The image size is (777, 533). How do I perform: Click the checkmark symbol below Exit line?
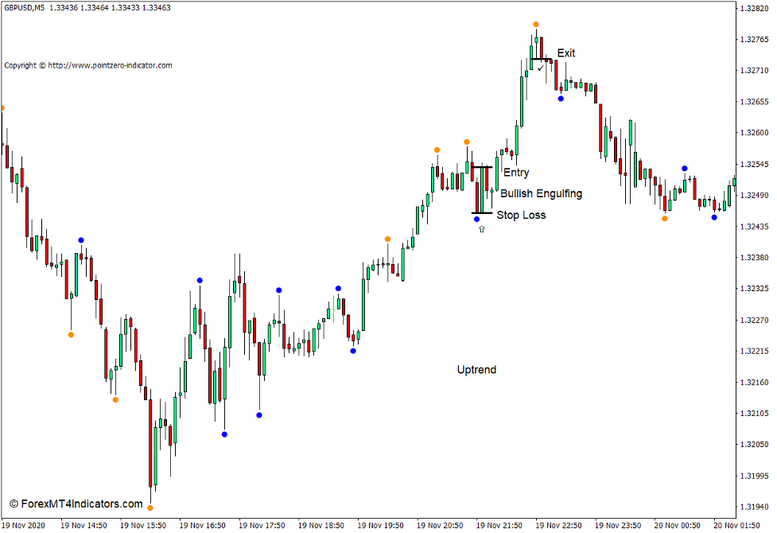coord(541,68)
